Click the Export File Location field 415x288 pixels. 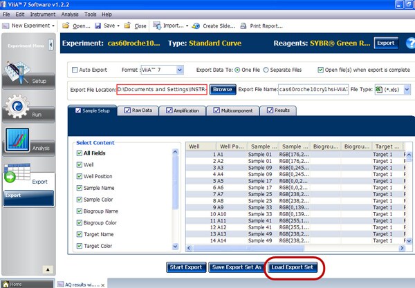click(162, 90)
